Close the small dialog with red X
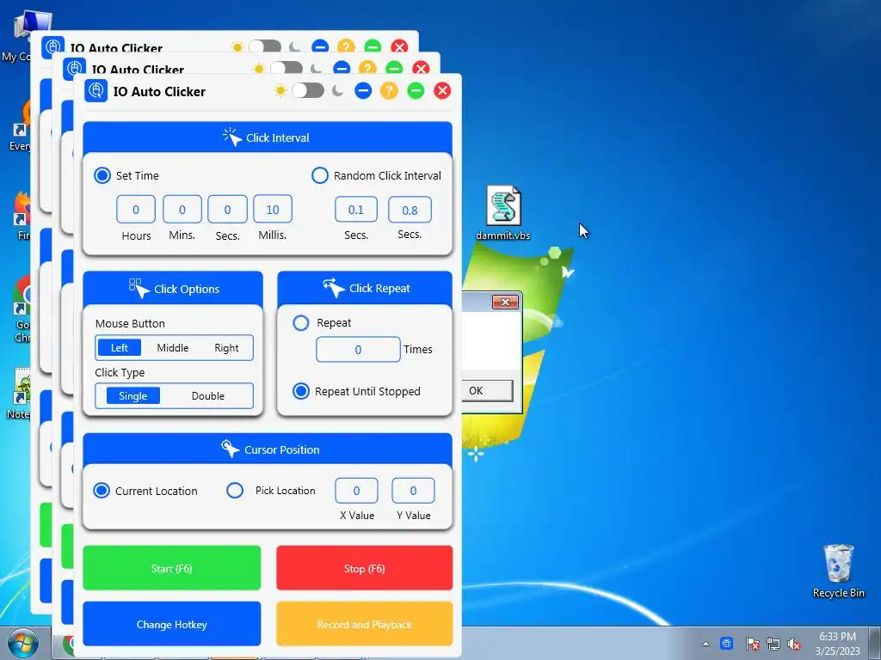The height and width of the screenshot is (660, 881). 505,302
